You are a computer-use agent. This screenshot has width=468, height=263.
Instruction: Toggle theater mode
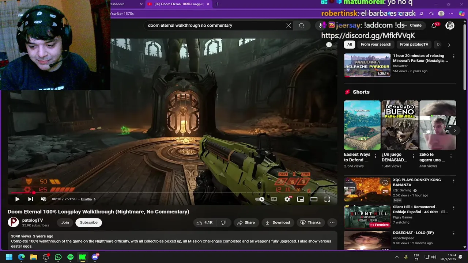coord(314,199)
